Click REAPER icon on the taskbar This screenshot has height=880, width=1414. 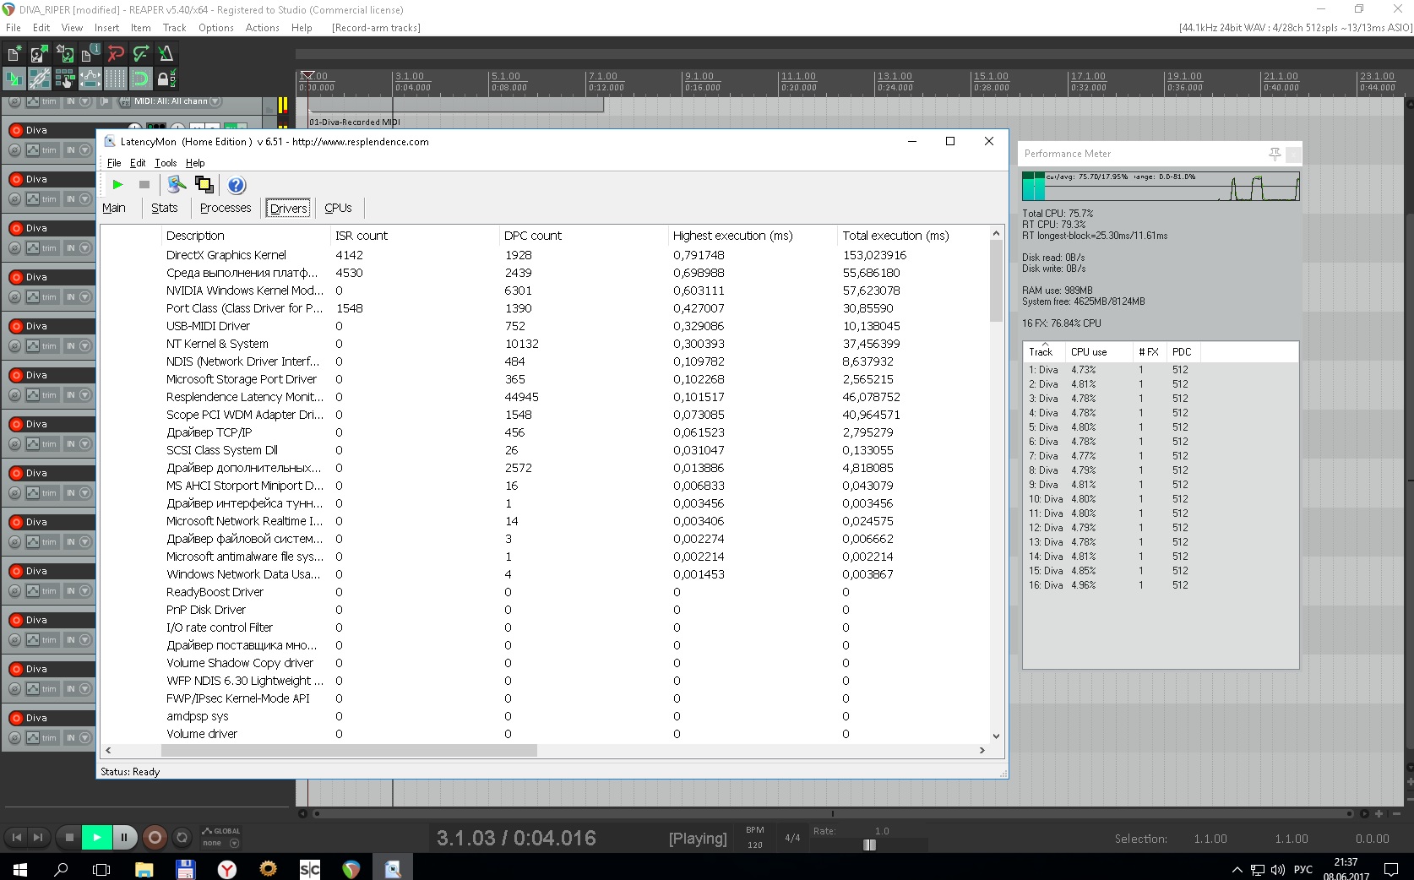coord(351,868)
